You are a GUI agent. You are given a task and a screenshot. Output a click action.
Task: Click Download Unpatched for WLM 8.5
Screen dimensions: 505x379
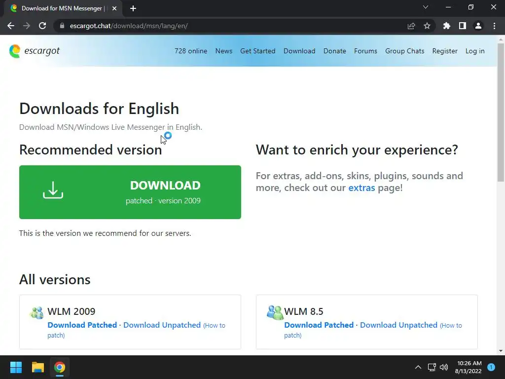pyautogui.click(x=398, y=325)
